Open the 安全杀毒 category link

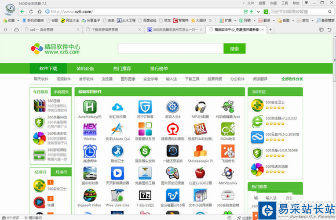[151, 79]
